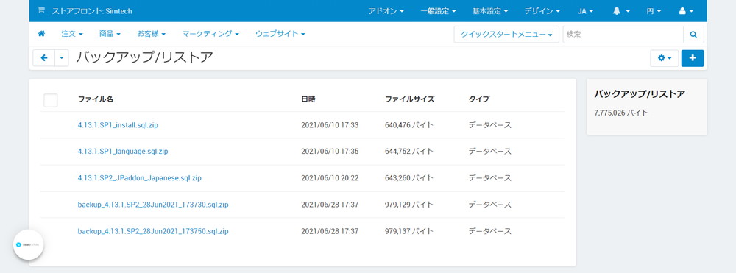Click the search magnifier button

tap(693, 35)
